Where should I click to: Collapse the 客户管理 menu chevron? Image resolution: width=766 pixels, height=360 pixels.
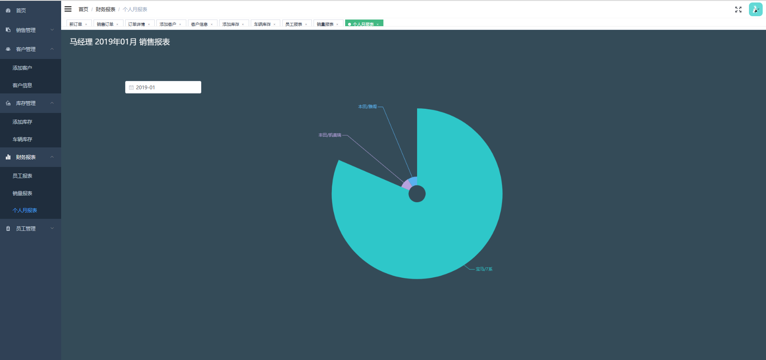(x=52, y=49)
